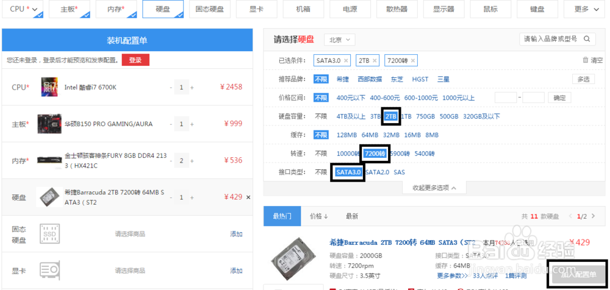
Task: Click the Intel i7 6700K product thumbnail
Action: (49, 87)
